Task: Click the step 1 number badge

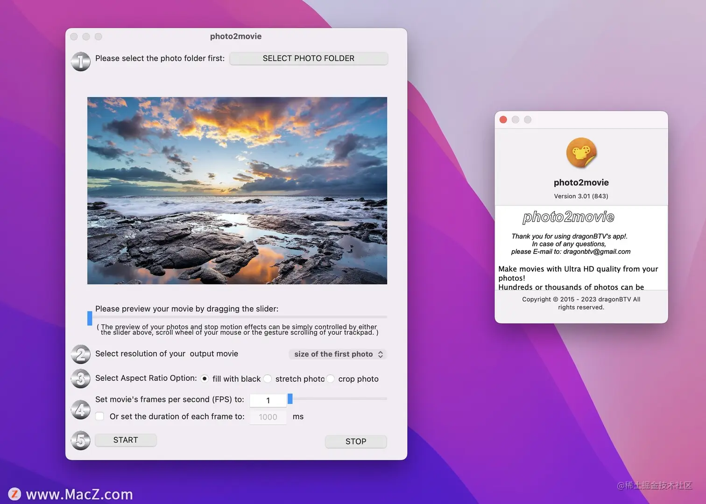Action: click(x=81, y=62)
